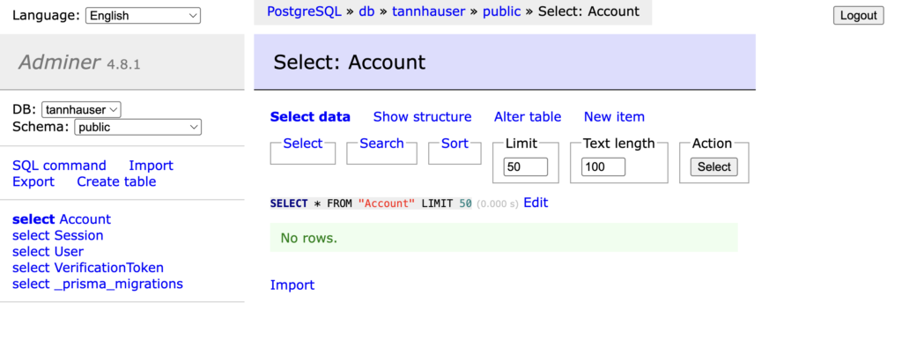This screenshot has width=902, height=340.
Task: Expand the Sort fieldset
Action: point(455,144)
